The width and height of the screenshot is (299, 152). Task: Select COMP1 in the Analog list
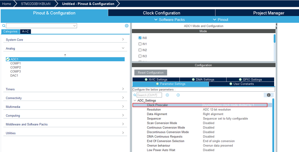(16, 63)
